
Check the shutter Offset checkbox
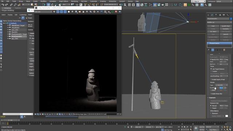pyautogui.click(x=210, y=90)
